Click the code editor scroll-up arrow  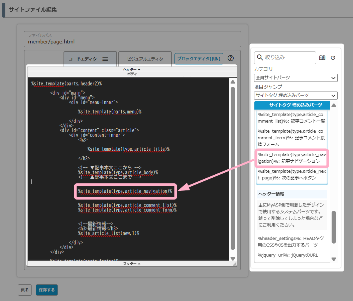(x=233, y=82)
